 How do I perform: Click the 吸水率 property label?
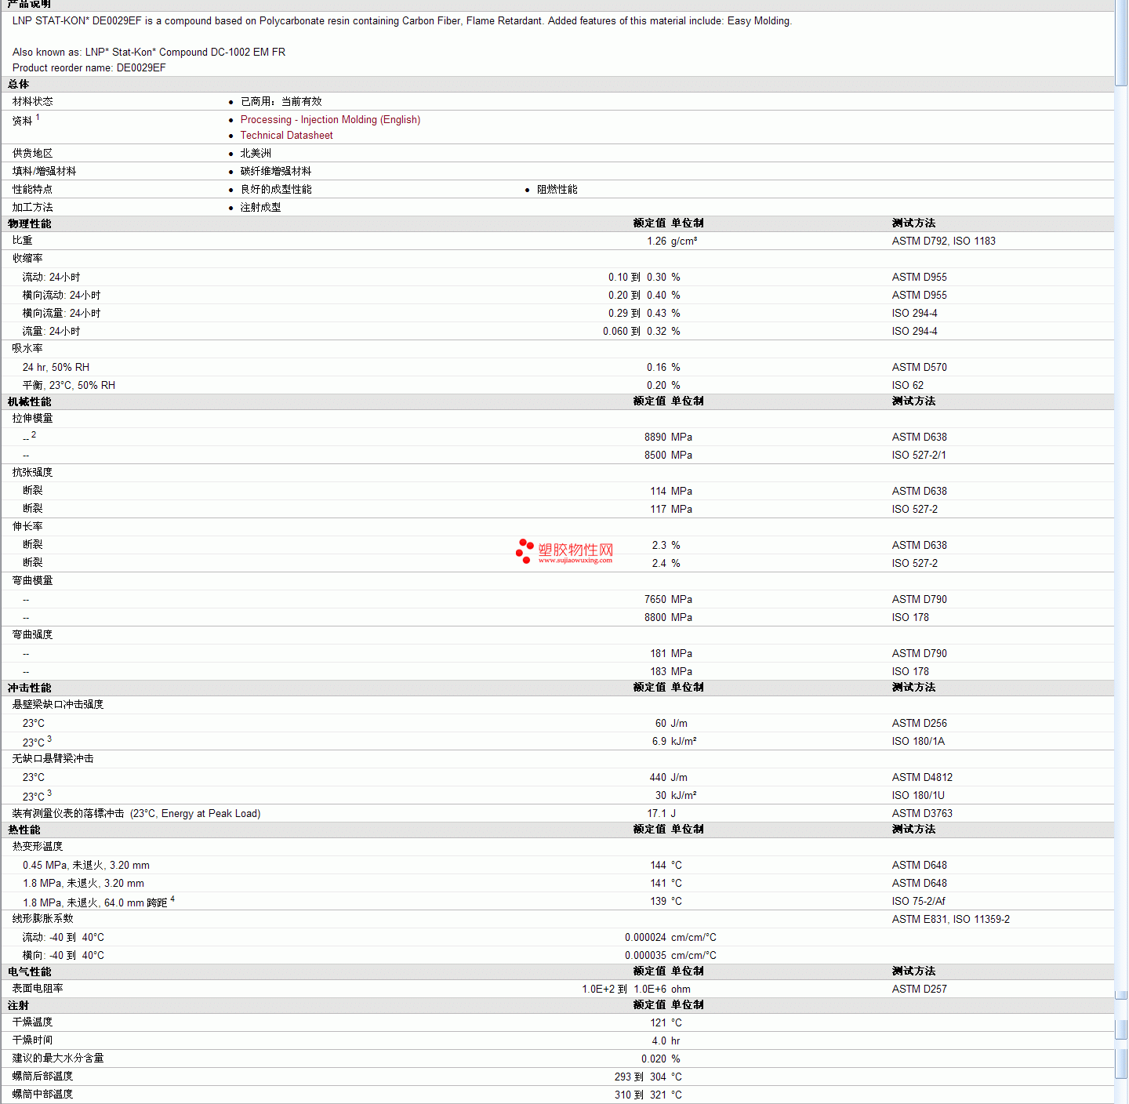tap(27, 349)
